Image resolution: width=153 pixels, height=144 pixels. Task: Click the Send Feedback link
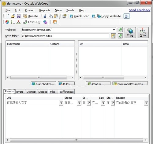point(140,10)
